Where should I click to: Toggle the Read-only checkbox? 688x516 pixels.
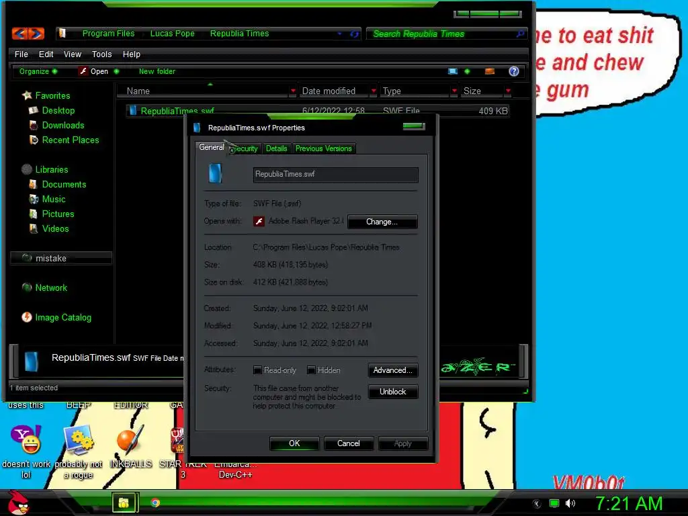(x=257, y=370)
